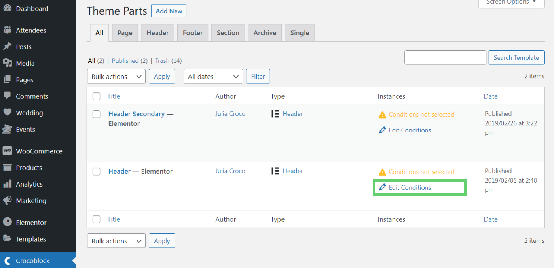Viewport: 554px width, 268px height.
Task: Click warning icon in Header Secondary row
Action: coord(382,115)
